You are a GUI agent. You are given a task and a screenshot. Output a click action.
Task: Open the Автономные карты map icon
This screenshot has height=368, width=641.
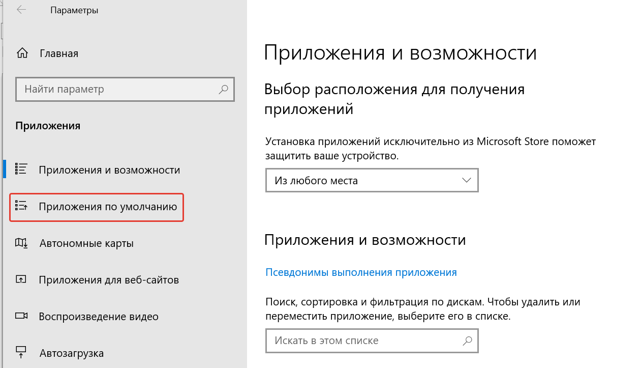click(x=21, y=243)
